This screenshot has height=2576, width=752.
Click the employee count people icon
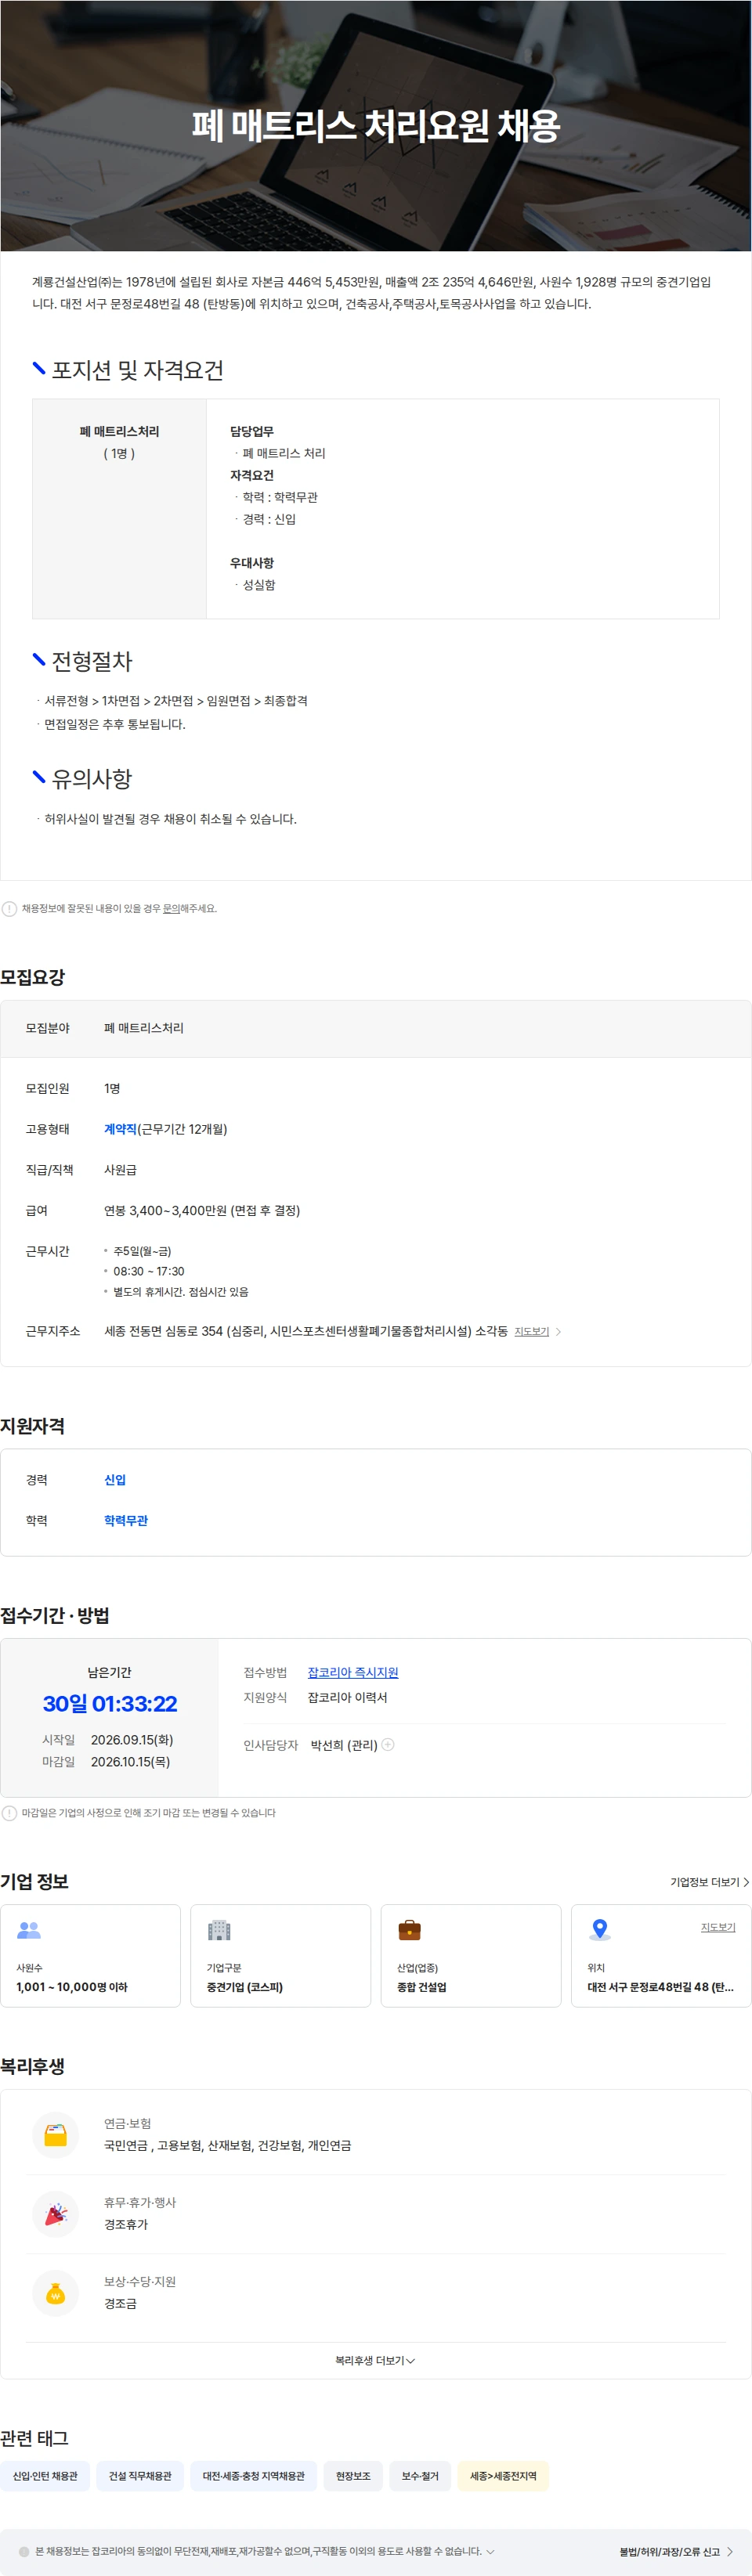(29, 1930)
